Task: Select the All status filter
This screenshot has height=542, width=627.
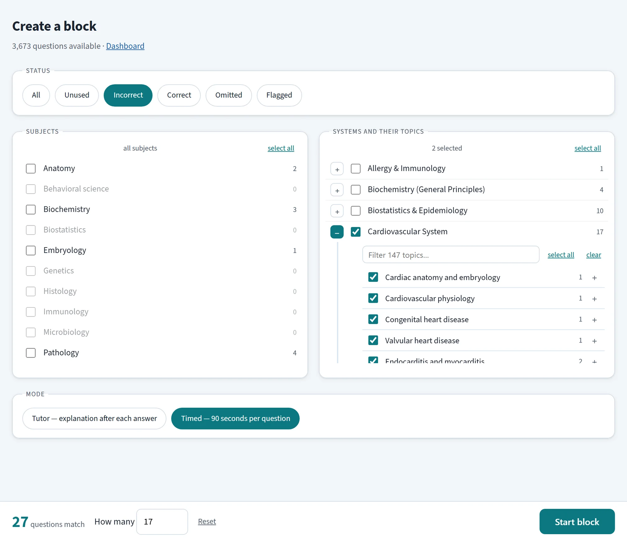Action: 36,95
